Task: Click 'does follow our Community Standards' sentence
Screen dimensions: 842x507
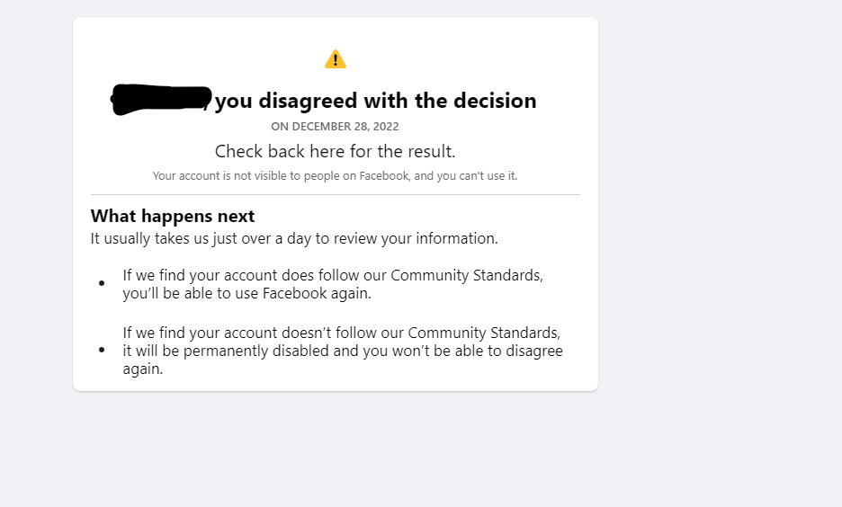Action: (333, 275)
